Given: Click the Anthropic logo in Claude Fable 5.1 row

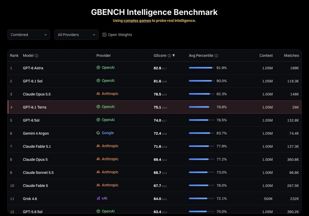Looking at the screenshot, I should [x=98, y=146].
